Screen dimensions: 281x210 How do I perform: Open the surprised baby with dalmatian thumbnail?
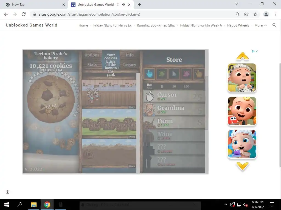[242, 78]
